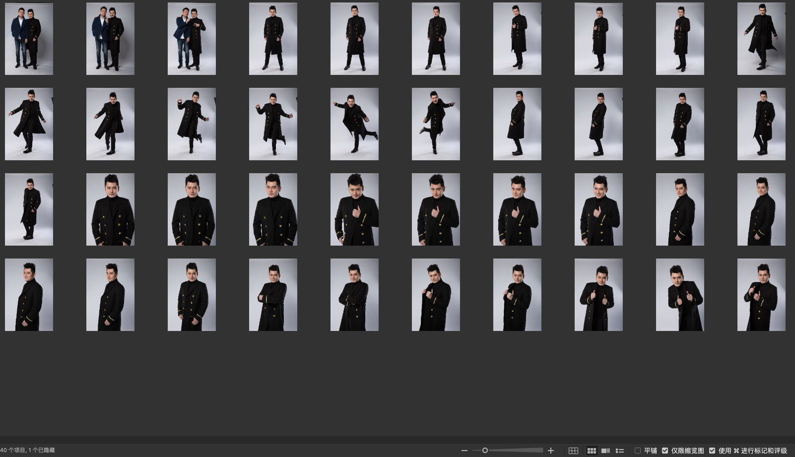Select the last thumbnail in bottom row
The width and height of the screenshot is (795, 457).
761,295
